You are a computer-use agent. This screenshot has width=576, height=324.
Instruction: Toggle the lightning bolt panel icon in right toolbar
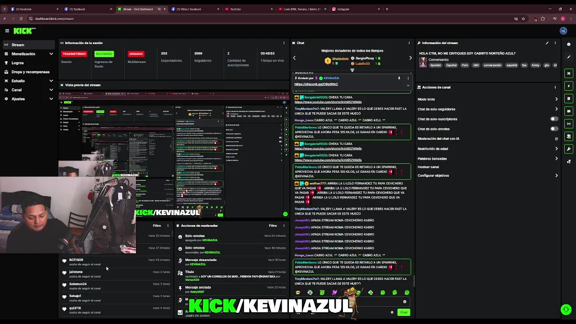tap(569, 86)
